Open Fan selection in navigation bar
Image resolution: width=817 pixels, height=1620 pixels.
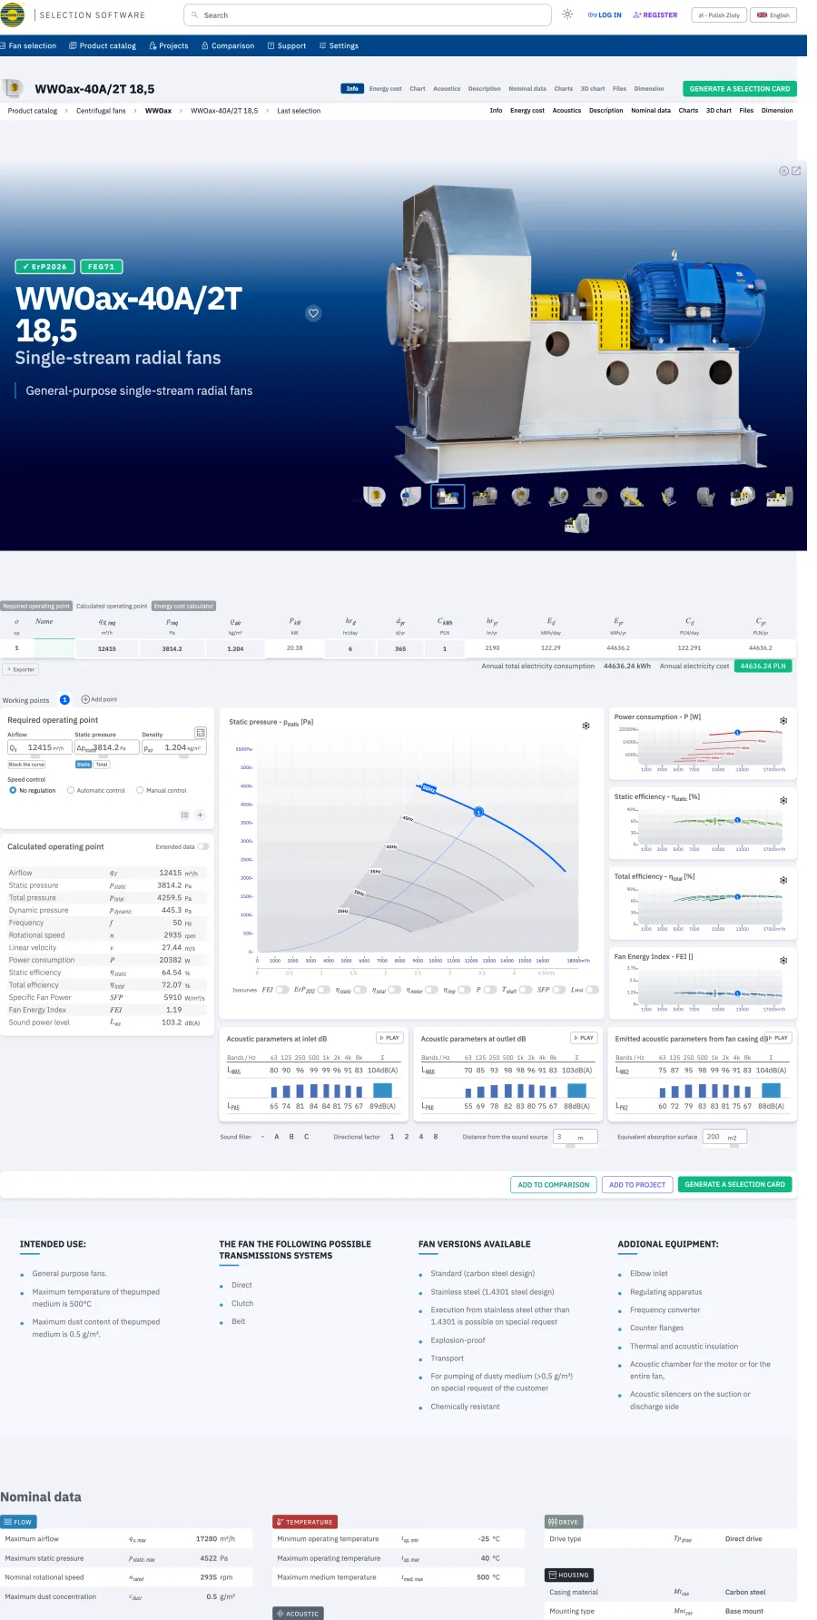[28, 45]
